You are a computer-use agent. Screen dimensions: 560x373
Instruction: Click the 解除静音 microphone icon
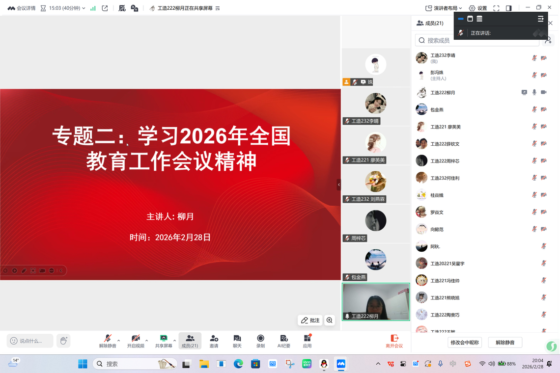[108, 339]
